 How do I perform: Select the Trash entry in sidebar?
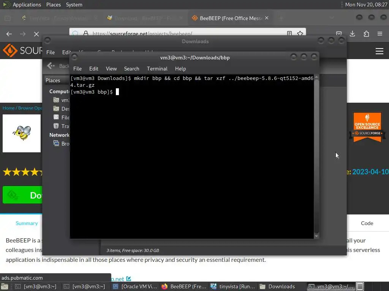coord(61,126)
